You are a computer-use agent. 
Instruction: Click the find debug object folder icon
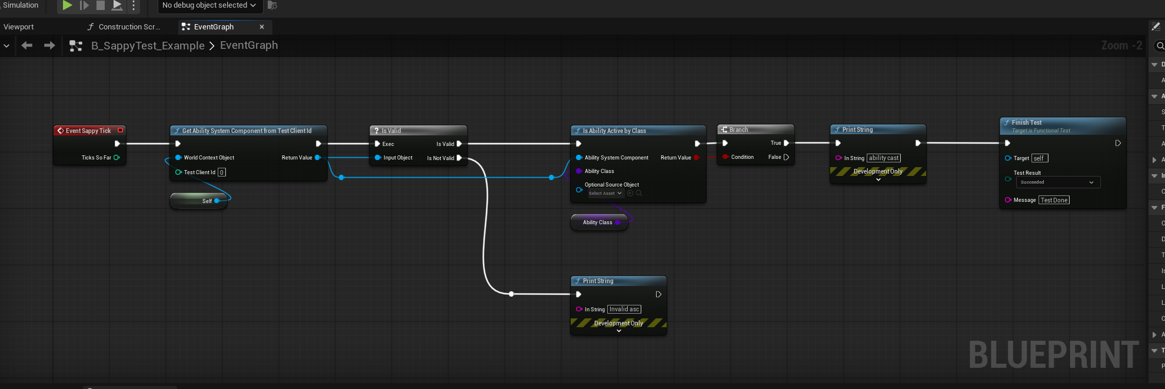tap(272, 5)
